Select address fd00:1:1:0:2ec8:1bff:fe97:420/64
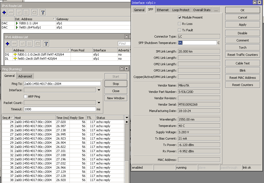The height and width of the screenshot is (183, 264). (68, 54)
